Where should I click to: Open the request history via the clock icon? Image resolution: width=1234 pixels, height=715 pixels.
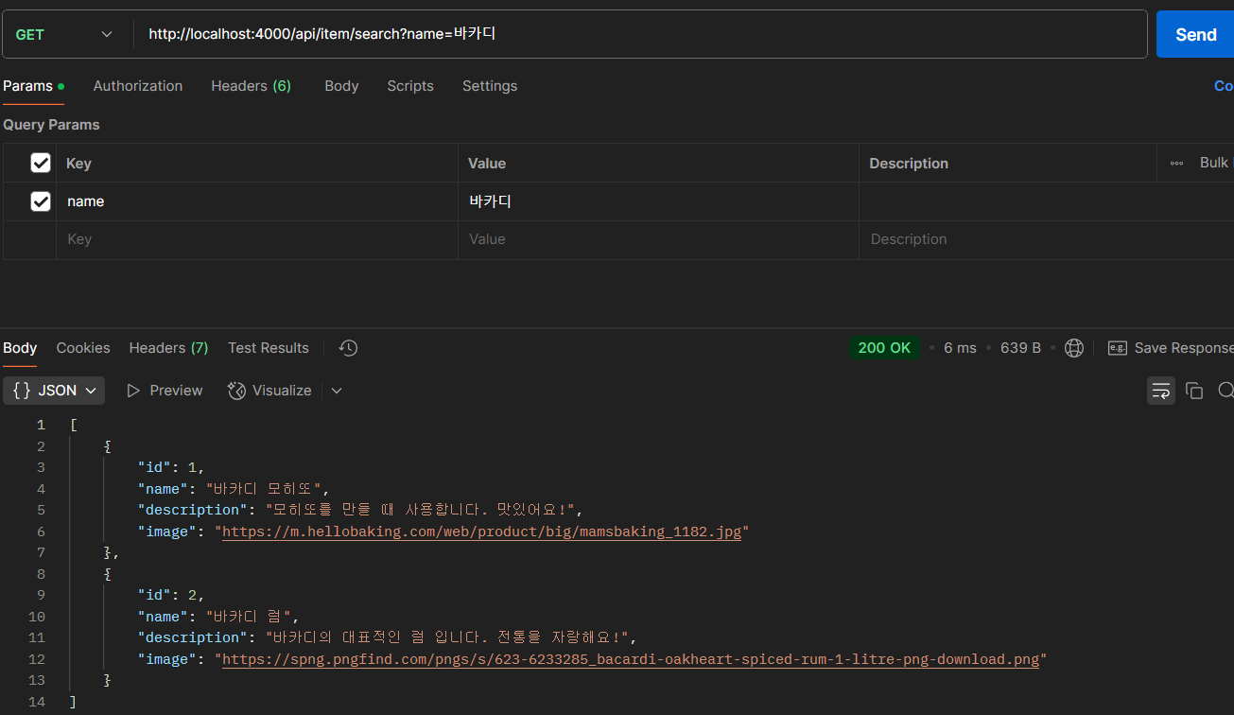point(347,348)
